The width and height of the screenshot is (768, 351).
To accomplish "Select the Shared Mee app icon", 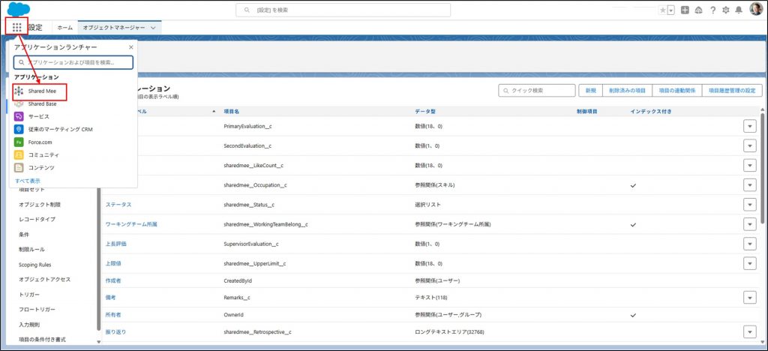I will 19,91.
